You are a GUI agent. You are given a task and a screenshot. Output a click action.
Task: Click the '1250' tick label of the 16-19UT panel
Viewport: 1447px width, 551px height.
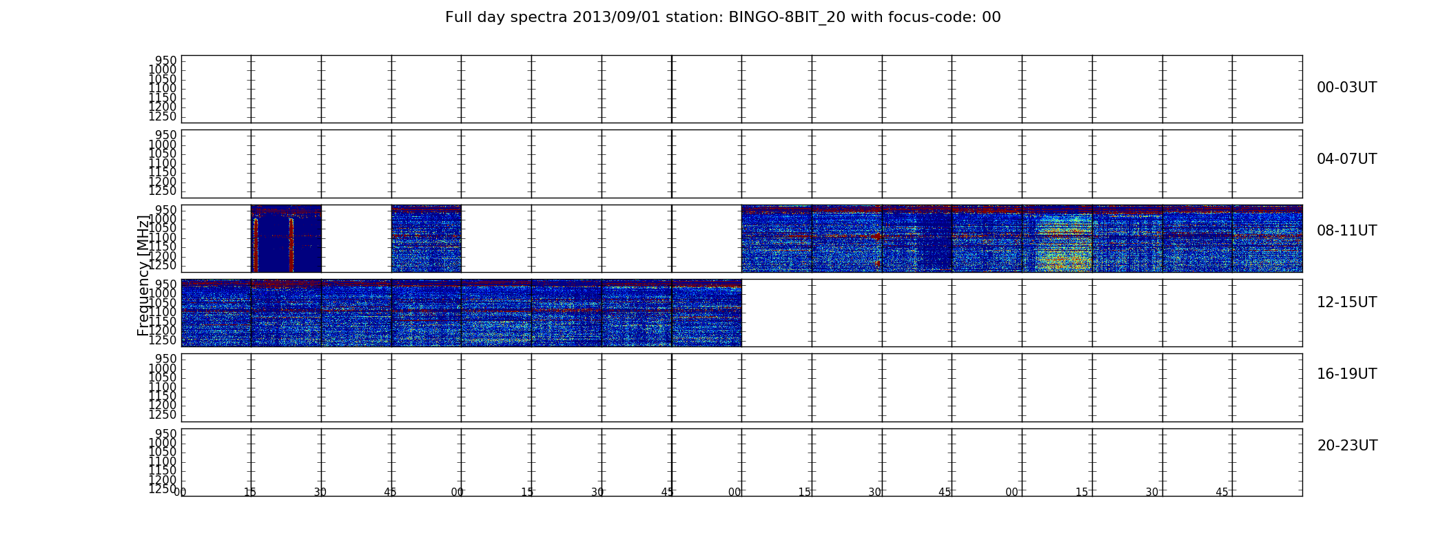point(163,415)
